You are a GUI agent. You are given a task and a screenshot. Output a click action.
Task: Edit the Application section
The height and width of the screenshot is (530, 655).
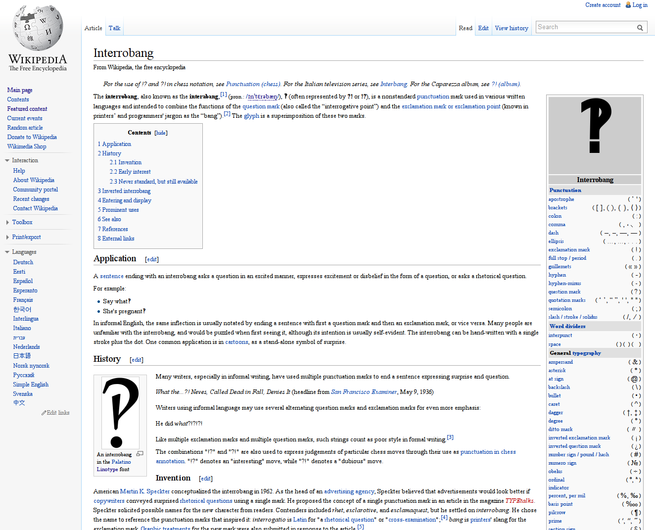[x=152, y=259]
